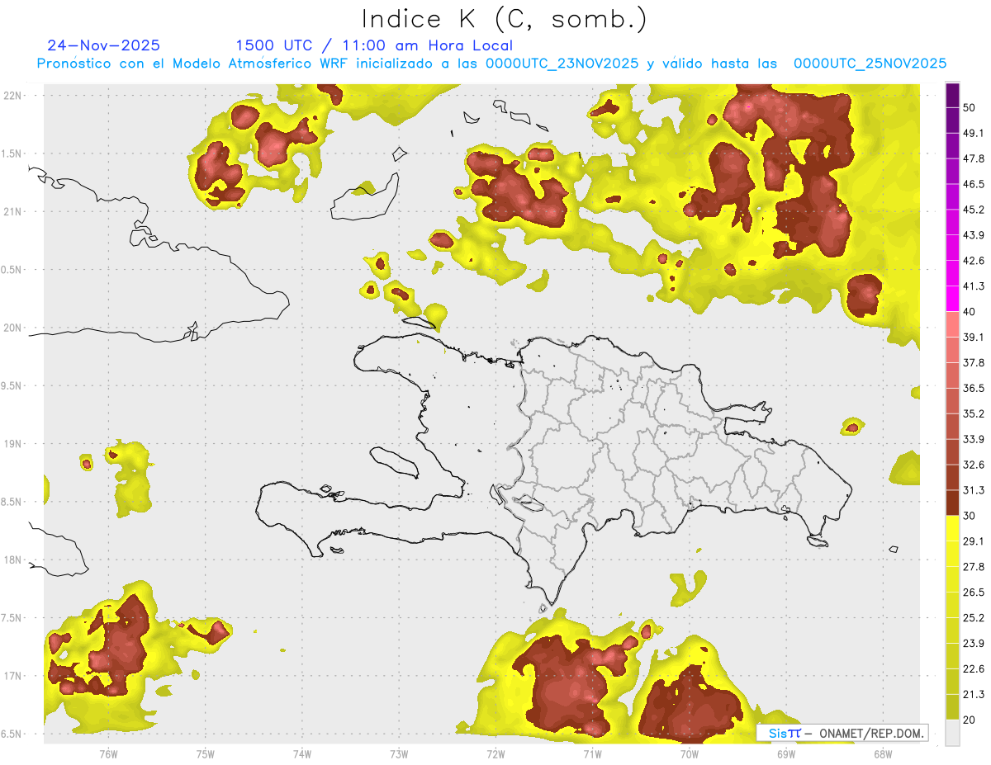Click colorbar value "37.8"
This screenshot has width=991, height=765.
pos(973,362)
